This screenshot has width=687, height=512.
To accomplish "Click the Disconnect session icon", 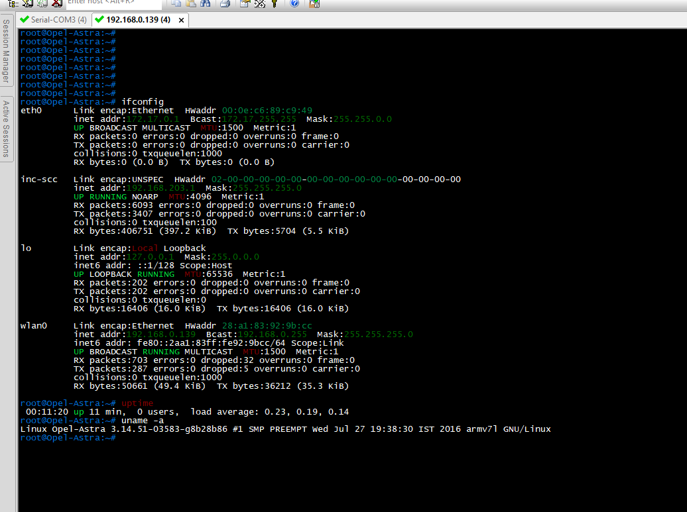I will [x=56, y=3].
